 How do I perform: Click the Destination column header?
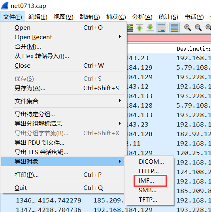(193, 49)
